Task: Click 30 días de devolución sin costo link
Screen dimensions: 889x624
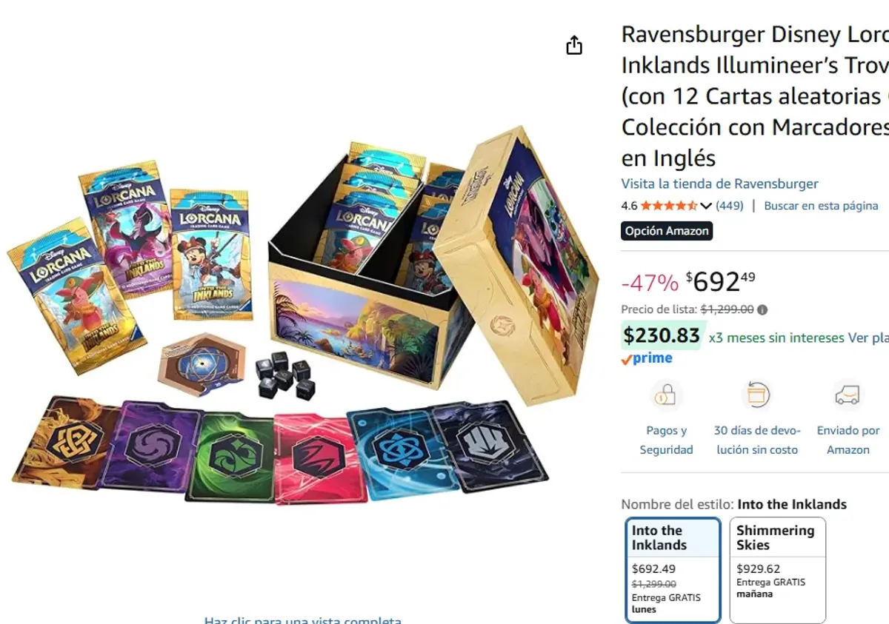Action: (x=756, y=440)
